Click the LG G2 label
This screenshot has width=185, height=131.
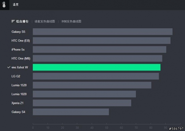(x=16, y=76)
